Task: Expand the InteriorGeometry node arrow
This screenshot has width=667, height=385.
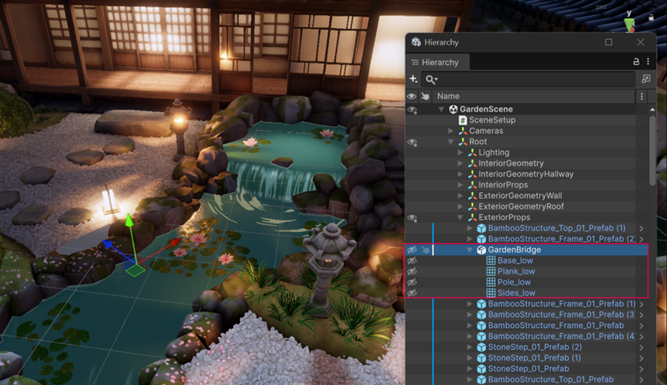Action: 461,163
